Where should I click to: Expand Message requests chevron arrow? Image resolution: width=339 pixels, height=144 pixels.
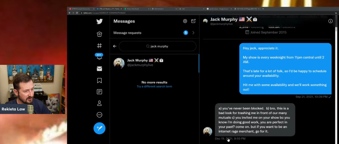pos(193,33)
